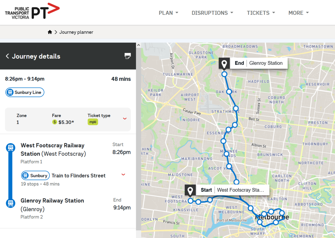Click the Sunbury route label on the journey leg
Viewport: 335px width, 238px height.
point(35,175)
